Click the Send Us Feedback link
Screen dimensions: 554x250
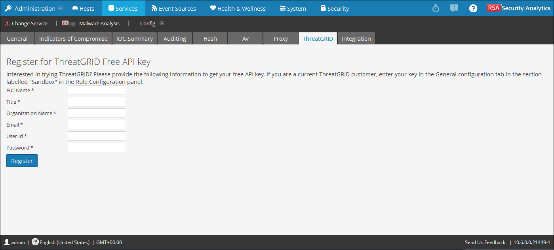coord(485,242)
